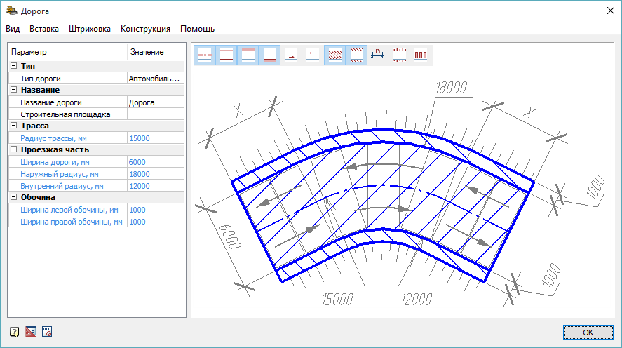
Task: Toggle the bottom shoulder display button
Action: pyautogui.click(x=270, y=55)
